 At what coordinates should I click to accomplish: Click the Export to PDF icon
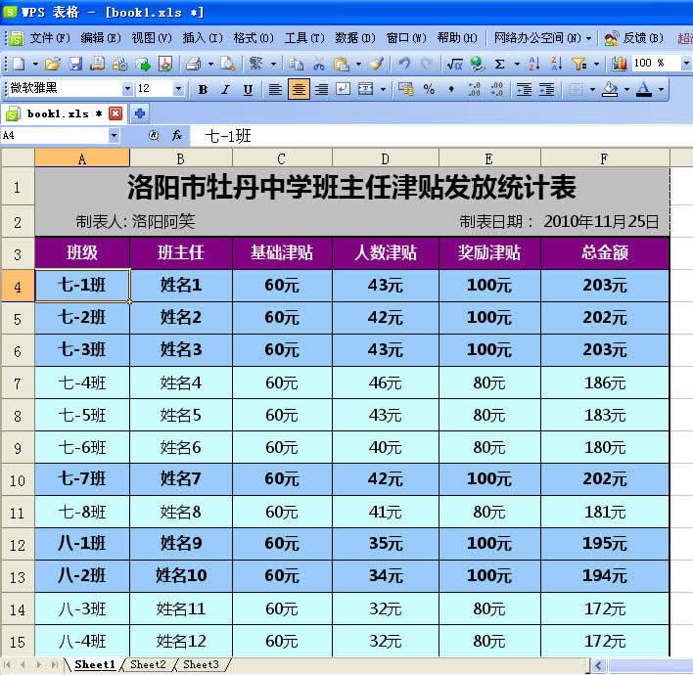pos(165,64)
